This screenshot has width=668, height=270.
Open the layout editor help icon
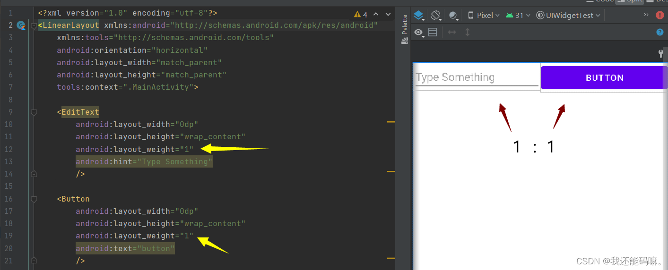pyautogui.click(x=660, y=32)
